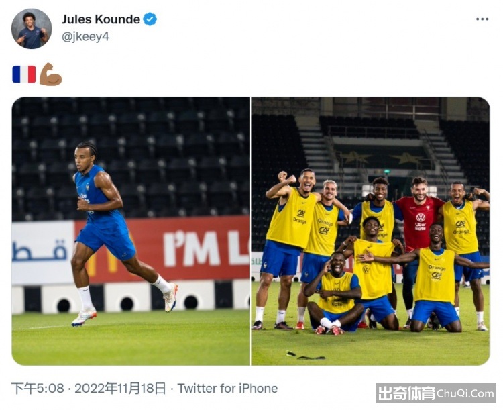The height and width of the screenshot is (410, 503).
Task: Click the flexed biceps emoji
Action: [50, 74]
